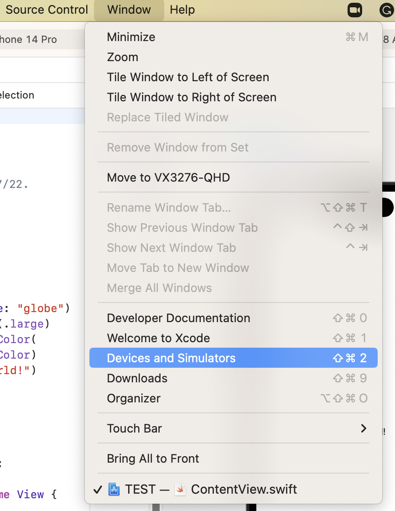Viewport: 395px width, 511px height.
Task: Expand the Touch Bar submenu
Action: pyautogui.click(x=234, y=428)
